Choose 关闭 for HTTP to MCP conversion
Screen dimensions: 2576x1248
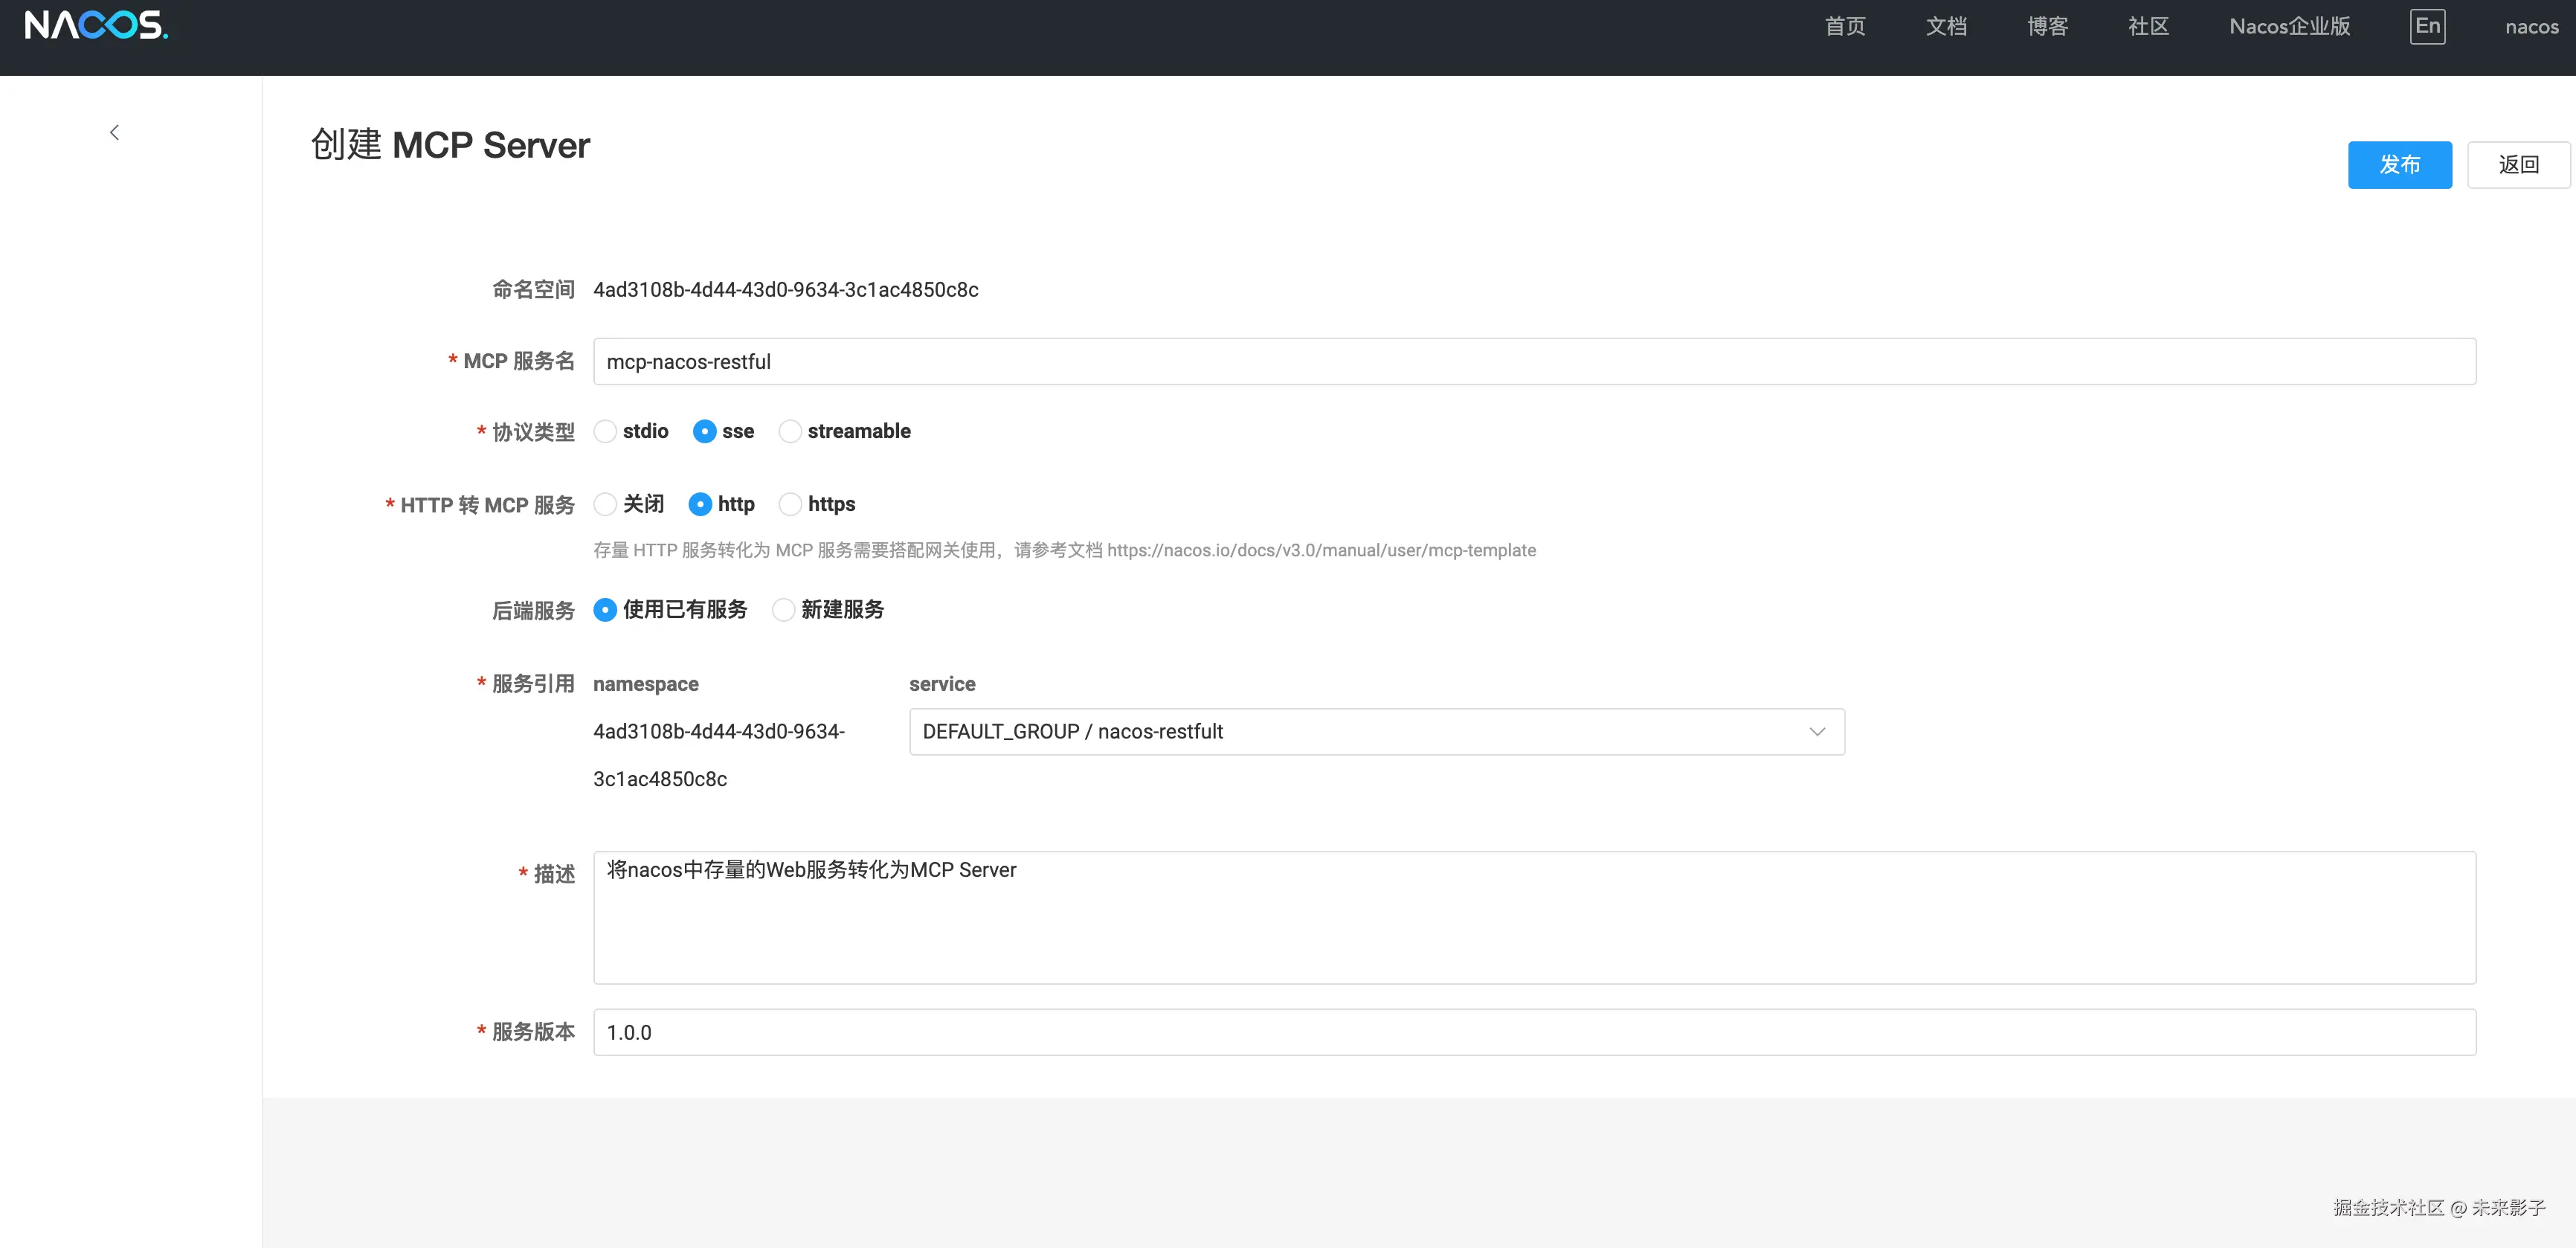pyautogui.click(x=605, y=504)
